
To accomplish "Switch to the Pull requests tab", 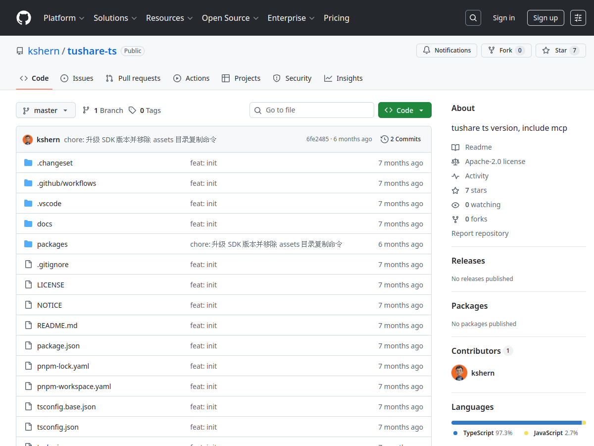I will tap(133, 78).
